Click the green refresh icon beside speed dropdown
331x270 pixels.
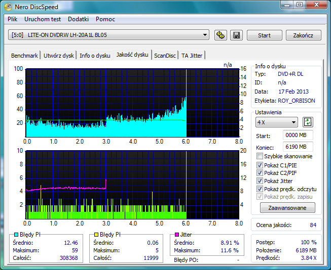(x=308, y=122)
